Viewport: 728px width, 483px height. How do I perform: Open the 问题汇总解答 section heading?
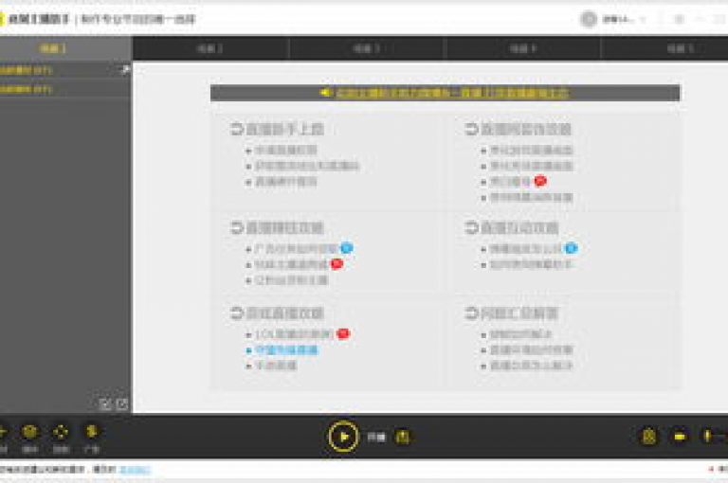[519, 313]
